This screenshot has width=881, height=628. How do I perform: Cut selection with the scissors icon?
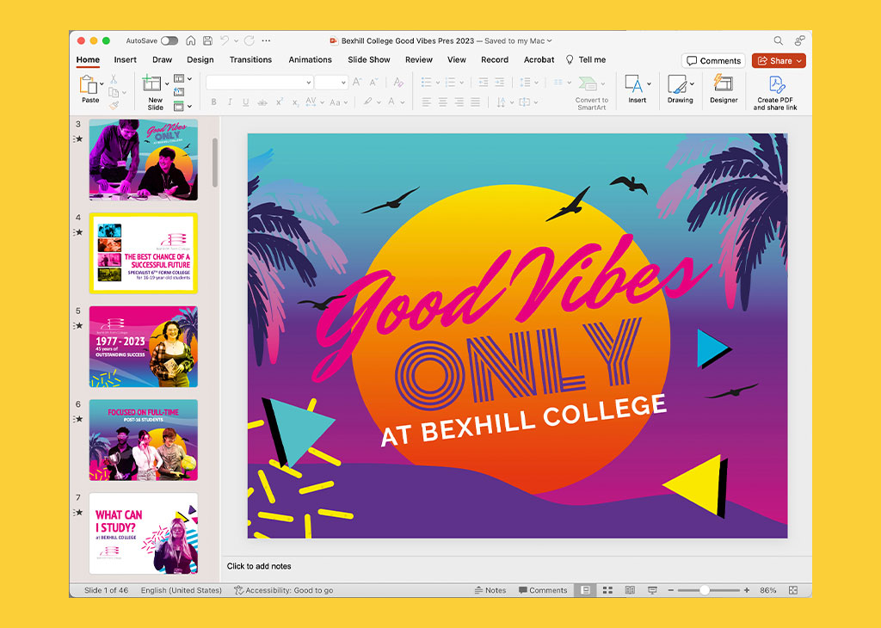click(114, 79)
